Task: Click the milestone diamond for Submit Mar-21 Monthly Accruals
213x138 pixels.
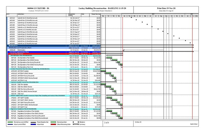Action: pos(136,20)
